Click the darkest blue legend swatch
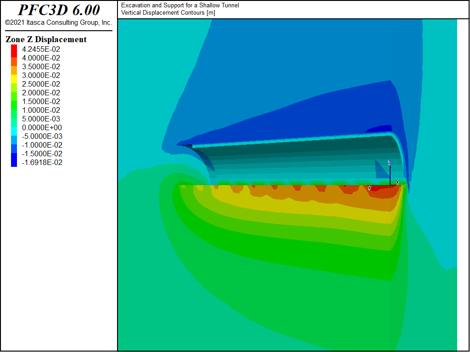The image size is (470, 352). [14, 160]
